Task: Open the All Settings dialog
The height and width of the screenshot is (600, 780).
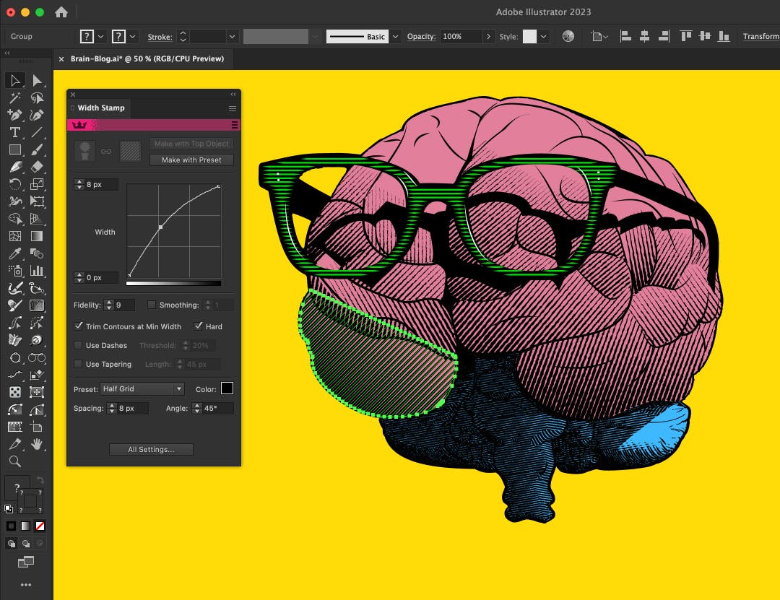Action: pyautogui.click(x=150, y=449)
